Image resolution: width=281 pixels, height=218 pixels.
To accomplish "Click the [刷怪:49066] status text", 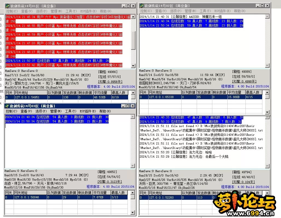I will click(x=108, y=72).
